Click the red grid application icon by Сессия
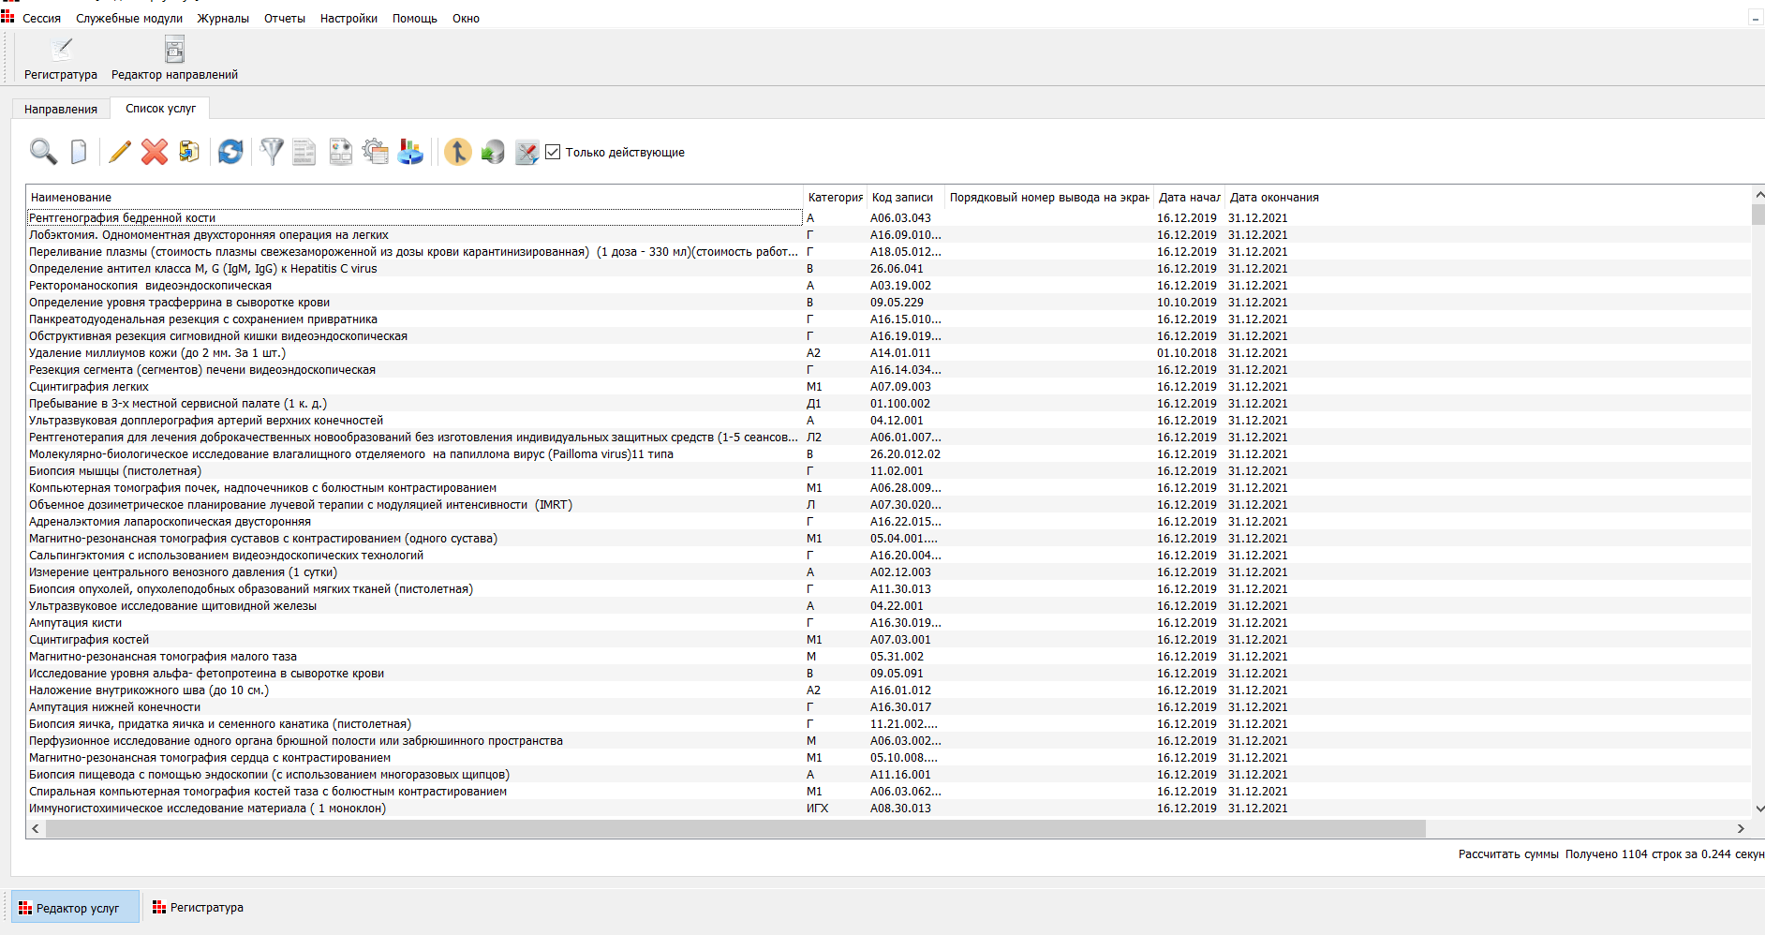The width and height of the screenshot is (1765, 935). (x=7, y=17)
